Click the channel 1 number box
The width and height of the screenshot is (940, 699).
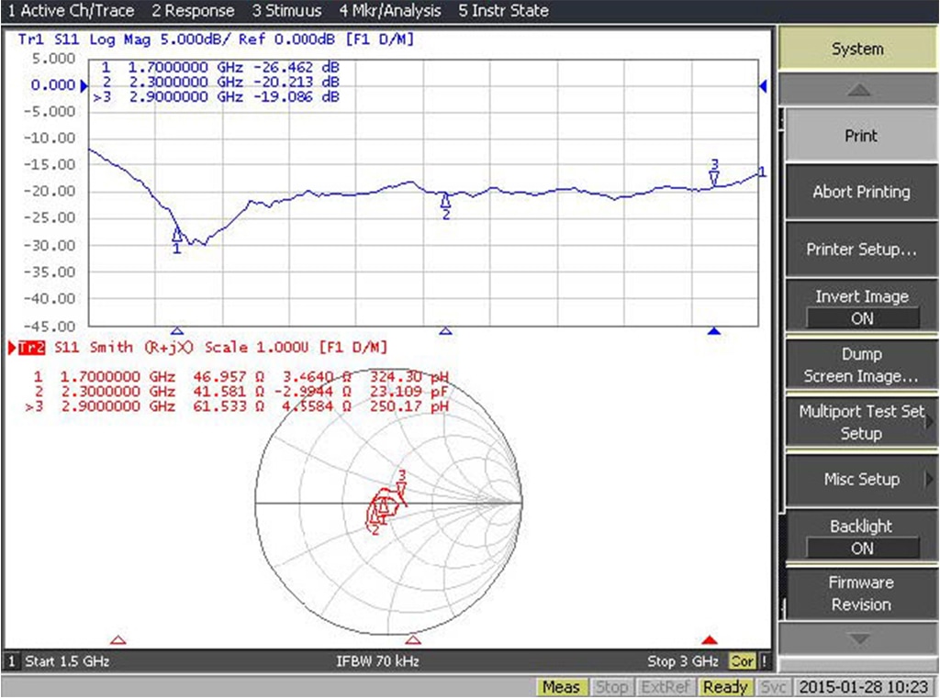click(x=11, y=661)
